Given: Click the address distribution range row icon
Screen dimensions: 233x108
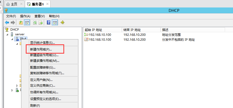Looking at the screenshot, I should [86, 35].
